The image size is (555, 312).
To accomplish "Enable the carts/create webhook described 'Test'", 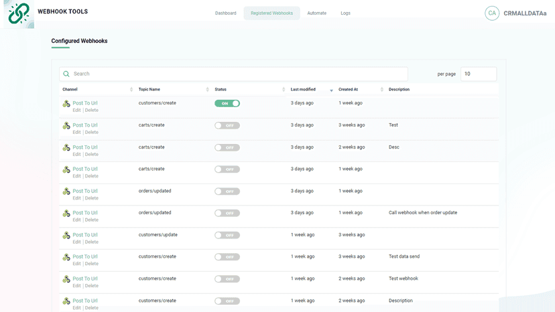I will [x=227, y=126].
